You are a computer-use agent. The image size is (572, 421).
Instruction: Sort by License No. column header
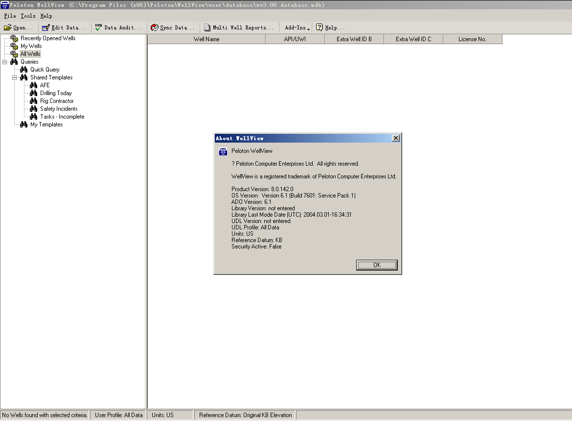pyautogui.click(x=472, y=39)
